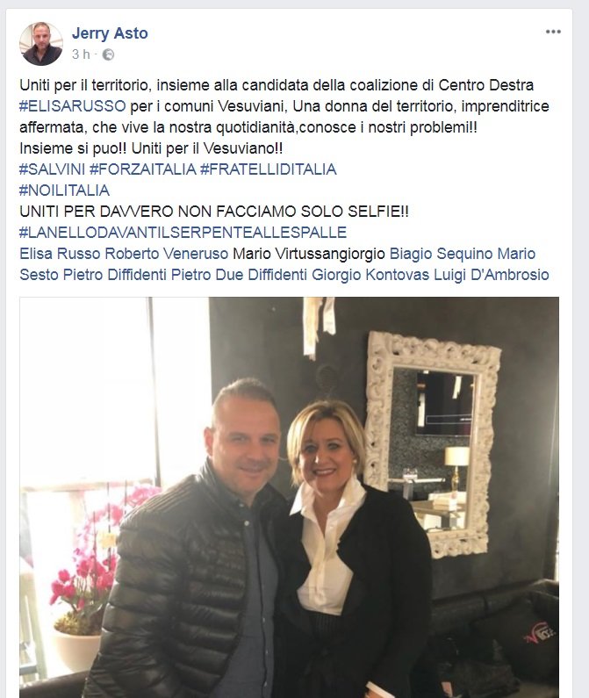The image size is (589, 698).
Task: Open tagged profile Roberto Veneruso
Action: coord(167,254)
